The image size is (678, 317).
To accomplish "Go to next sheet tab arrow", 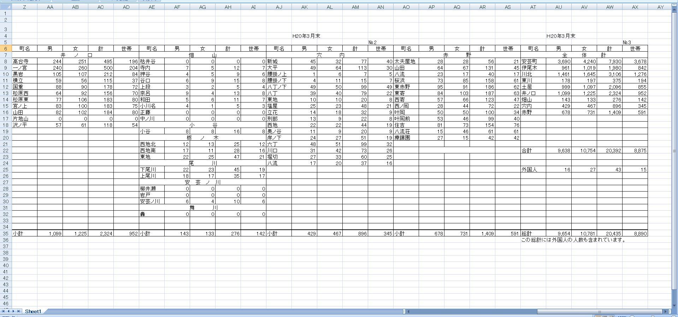I will pyautogui.click(x=13, y=311).
